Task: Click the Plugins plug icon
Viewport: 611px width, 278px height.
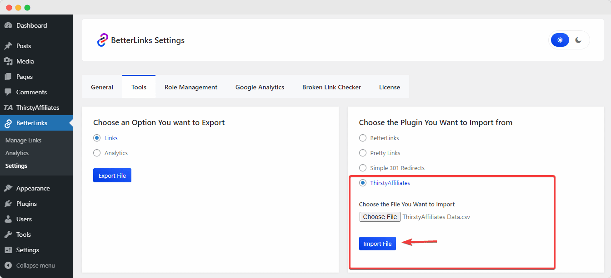Action: point(8,204)
